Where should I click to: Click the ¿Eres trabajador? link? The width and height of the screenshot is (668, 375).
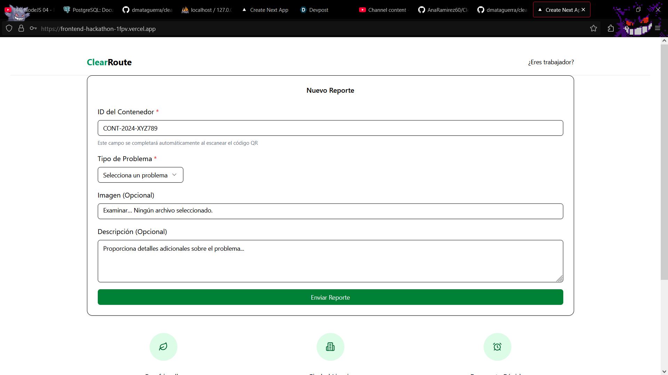click(551, 62)
